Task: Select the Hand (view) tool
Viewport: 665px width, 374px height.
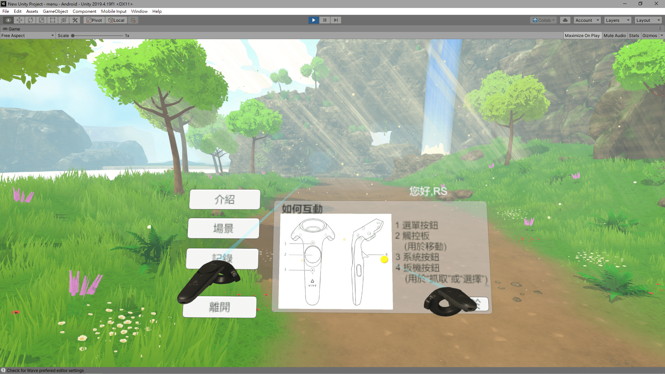Action: pos(8,20)
